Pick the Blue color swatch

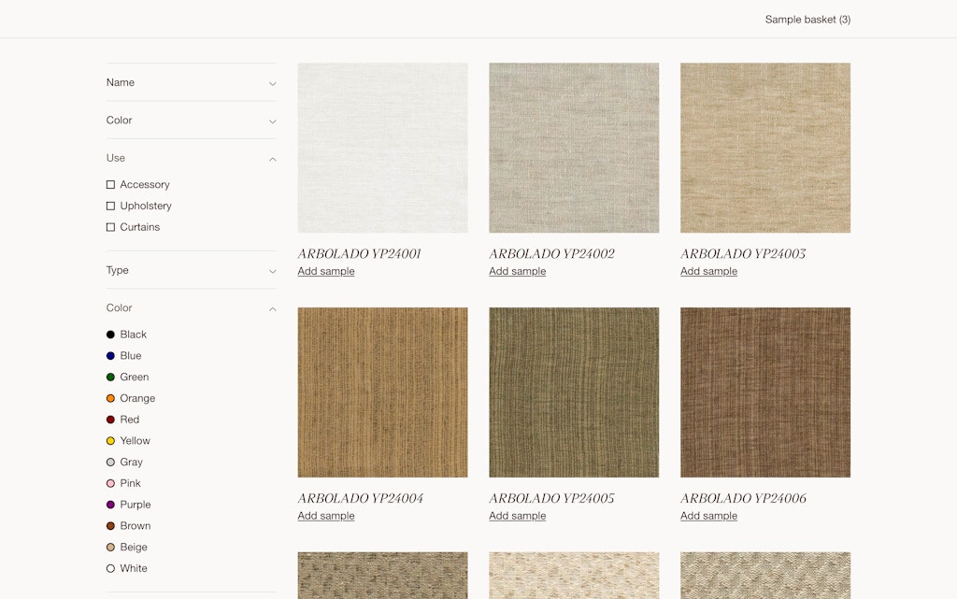(x=110, y=356)
